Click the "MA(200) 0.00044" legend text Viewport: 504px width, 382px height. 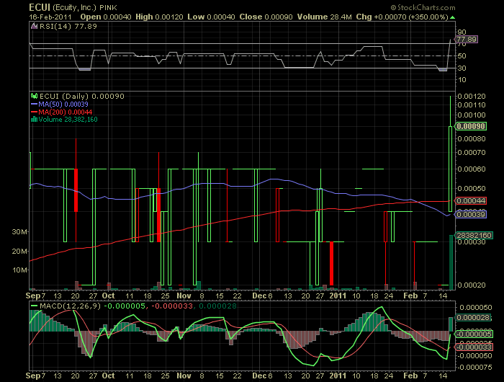point(66,112)
